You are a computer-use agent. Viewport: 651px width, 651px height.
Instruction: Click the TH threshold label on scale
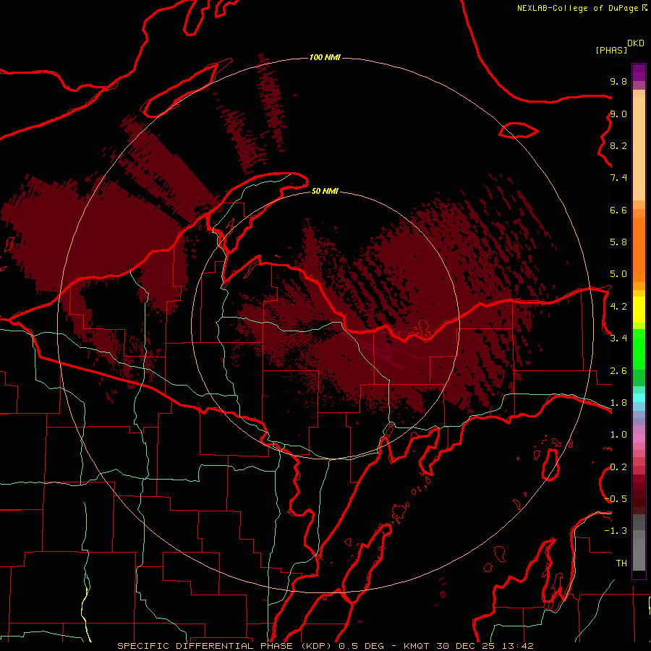(621, 563)
